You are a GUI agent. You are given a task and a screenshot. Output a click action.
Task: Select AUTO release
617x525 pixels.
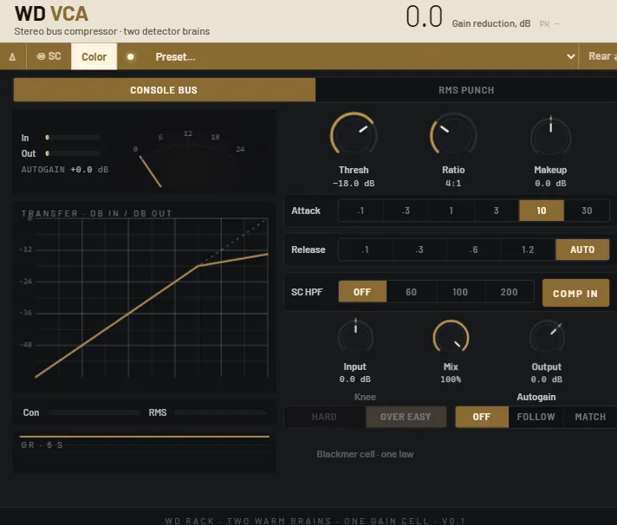tap(582, 250)
